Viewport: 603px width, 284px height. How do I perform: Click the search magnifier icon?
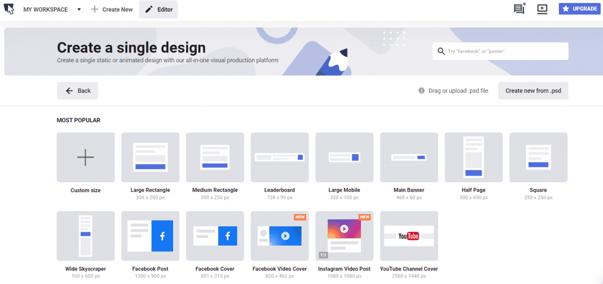440,51
